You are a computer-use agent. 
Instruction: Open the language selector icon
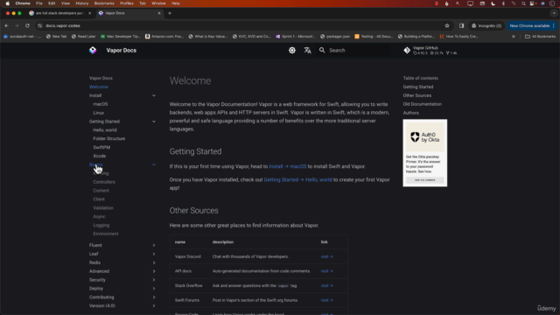click(x=307, y=51)
